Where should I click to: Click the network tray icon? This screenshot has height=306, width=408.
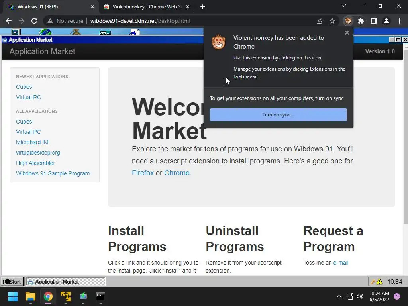(350, 296)
